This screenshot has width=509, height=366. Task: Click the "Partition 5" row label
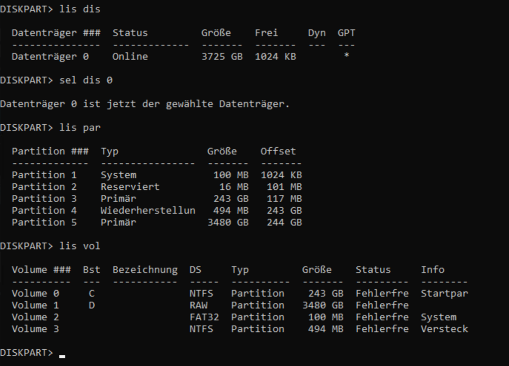(x=45, y=222)
